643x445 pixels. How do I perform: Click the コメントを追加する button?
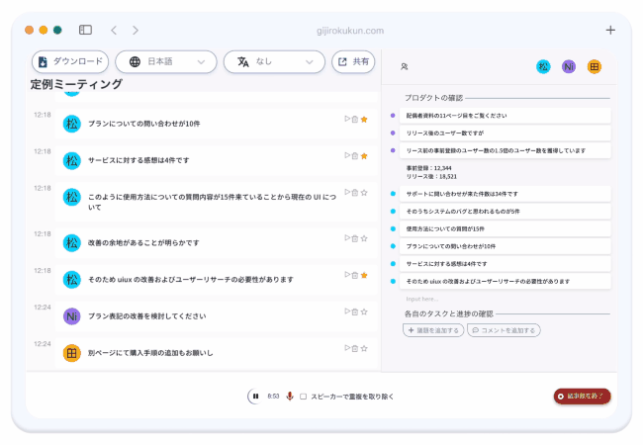click(x=504, y=330)
